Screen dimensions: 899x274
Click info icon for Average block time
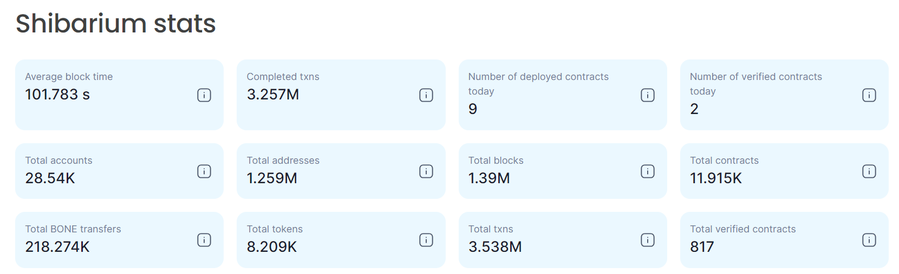[204, 95]
